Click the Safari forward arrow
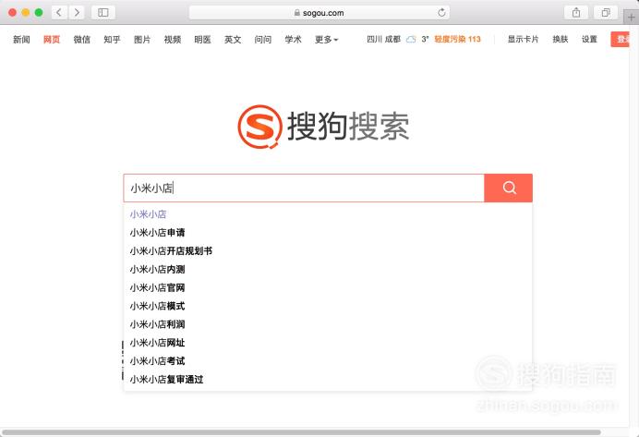Viewport: 639px width, 437px height. [77, 13]
